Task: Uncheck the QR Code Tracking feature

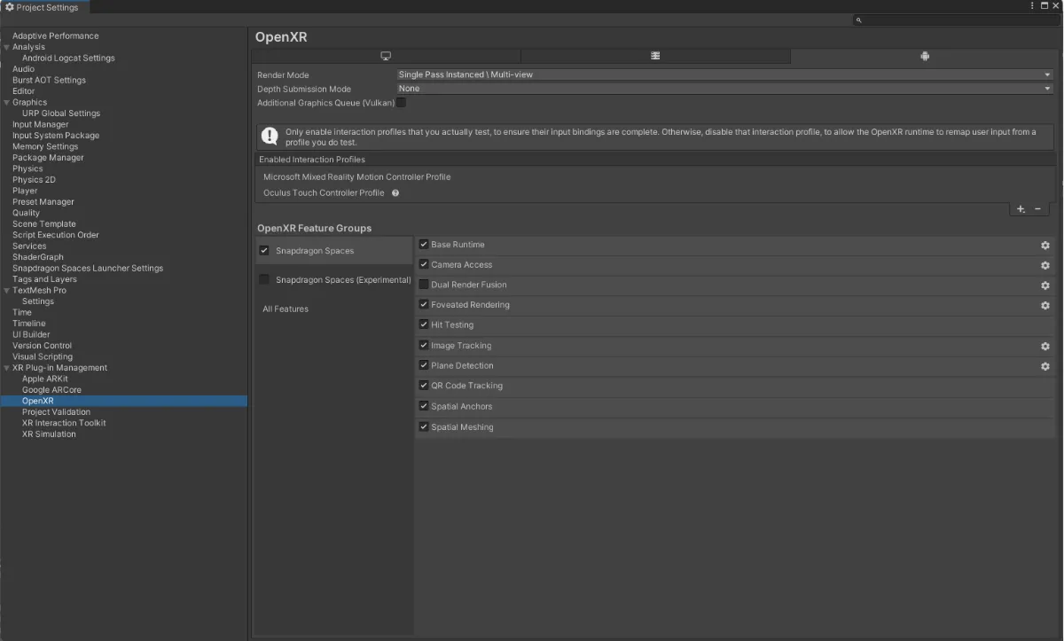Action: pyautogui.click(x=424, y=386)
